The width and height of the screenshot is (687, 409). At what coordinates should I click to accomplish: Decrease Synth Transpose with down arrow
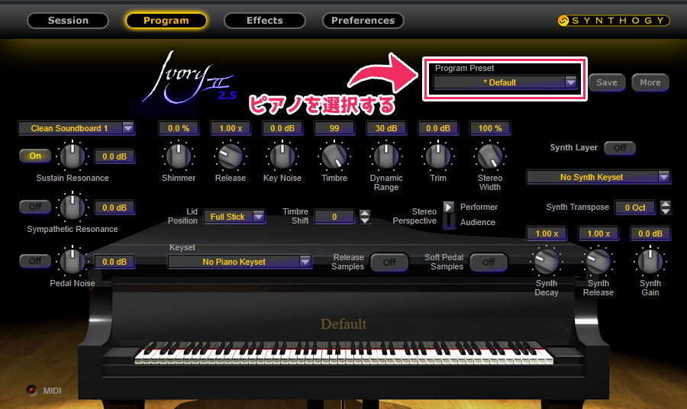666,211
